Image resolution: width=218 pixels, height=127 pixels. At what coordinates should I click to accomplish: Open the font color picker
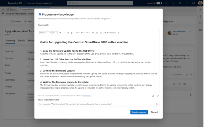[x=72, y=33]
